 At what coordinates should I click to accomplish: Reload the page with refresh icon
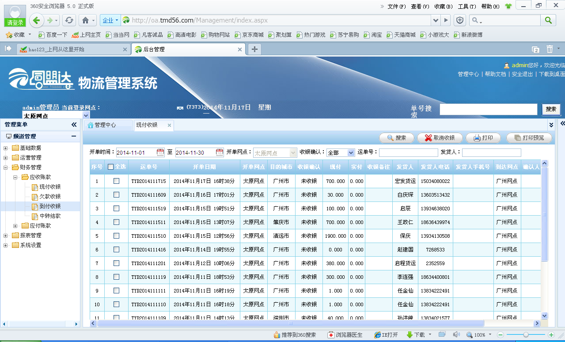(x=69, y=20)
